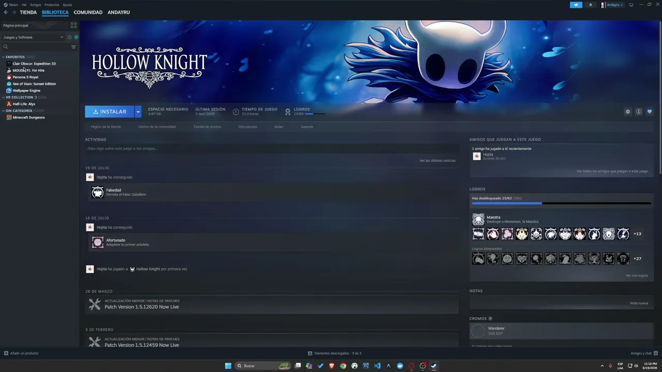Viewport: 662px width, 372px height.
Task: Go back with the navigation arrow
Action: 6,12
